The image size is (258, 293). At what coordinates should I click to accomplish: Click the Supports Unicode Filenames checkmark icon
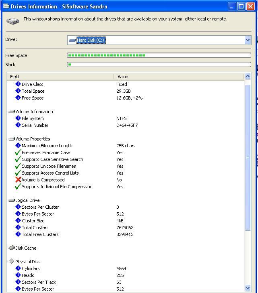coord(18,166)
